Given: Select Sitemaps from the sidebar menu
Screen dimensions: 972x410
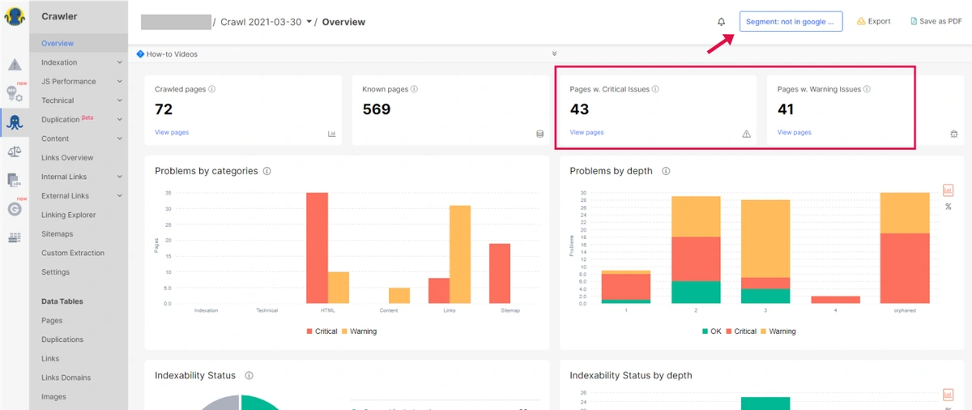Looking at the screenshot, I should pos(58,233).
